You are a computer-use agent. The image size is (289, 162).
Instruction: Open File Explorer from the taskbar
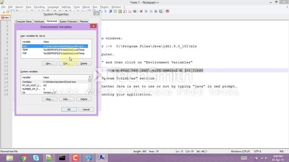[x=9, y=158]
